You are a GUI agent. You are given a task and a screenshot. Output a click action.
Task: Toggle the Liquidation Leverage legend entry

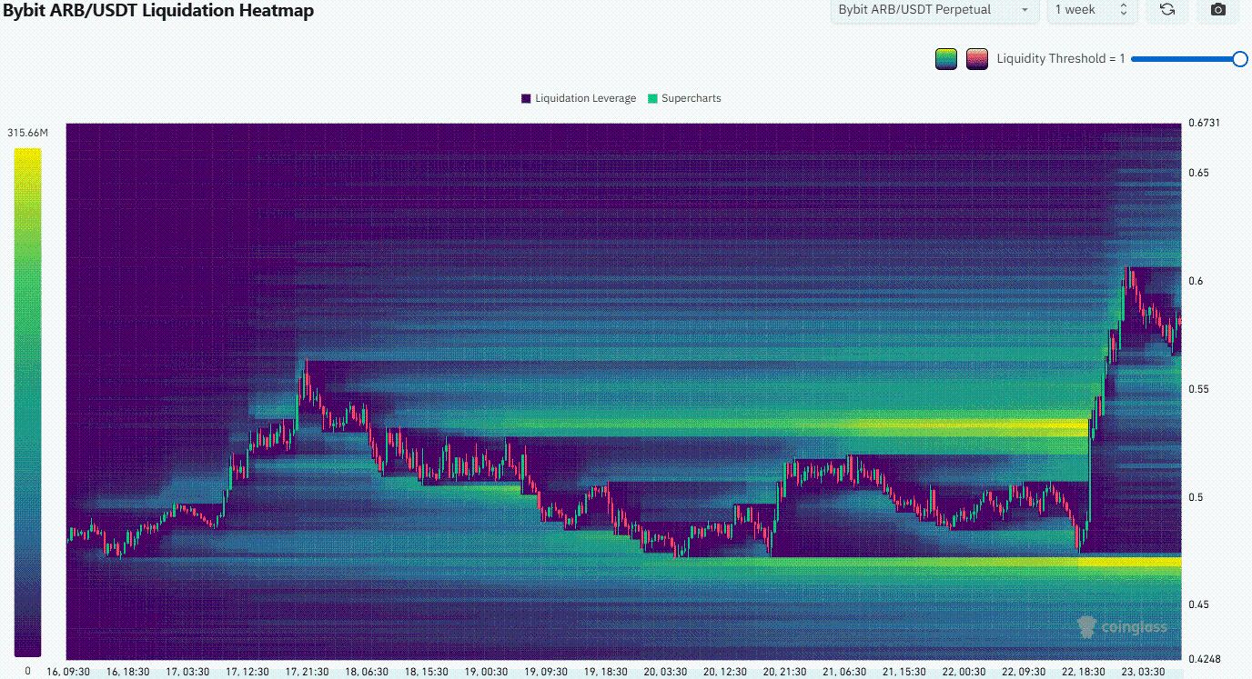[579, 98]
